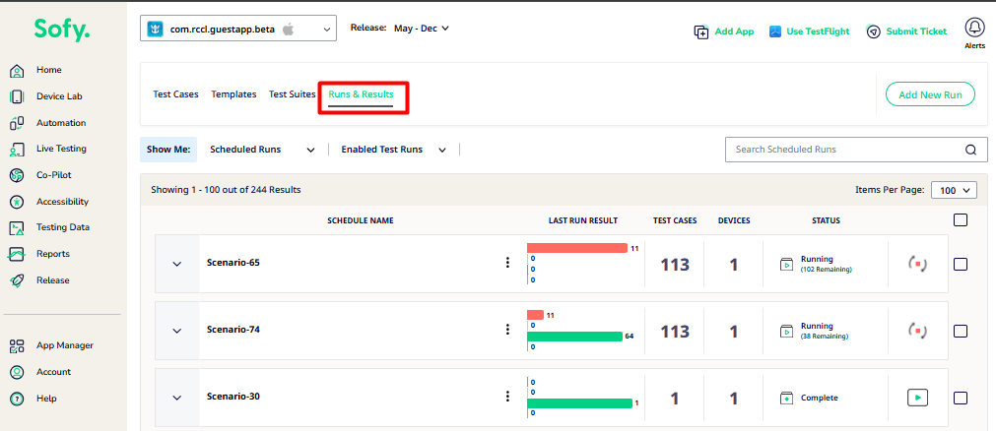Open the Automation sidebar icon
Screen dimensions: 996x431
(17, 123)
